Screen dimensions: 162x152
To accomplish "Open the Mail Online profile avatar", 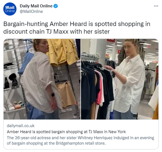I will (10, 9).
